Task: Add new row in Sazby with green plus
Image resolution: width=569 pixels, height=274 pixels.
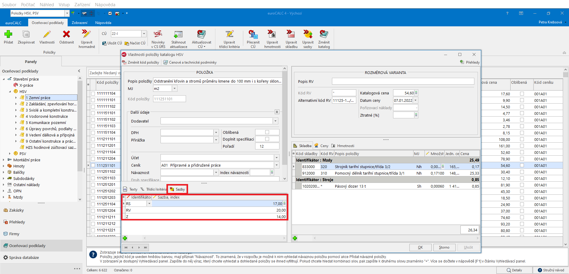Action: click(125, 238)
